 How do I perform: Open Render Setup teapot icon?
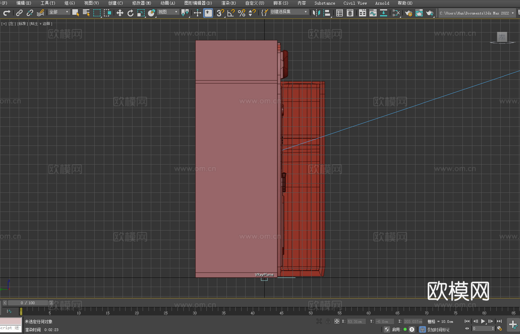(409, 13)
